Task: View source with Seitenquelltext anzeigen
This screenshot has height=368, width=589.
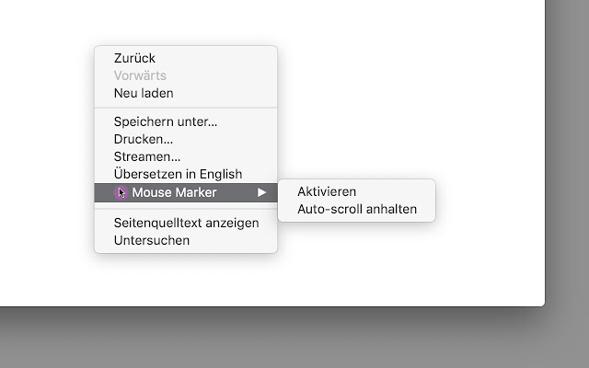Action: [186, 223]
